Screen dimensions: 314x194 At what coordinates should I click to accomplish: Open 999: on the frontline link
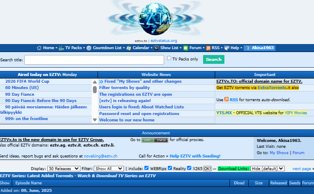pyautogui.click(x=27, y=119)
